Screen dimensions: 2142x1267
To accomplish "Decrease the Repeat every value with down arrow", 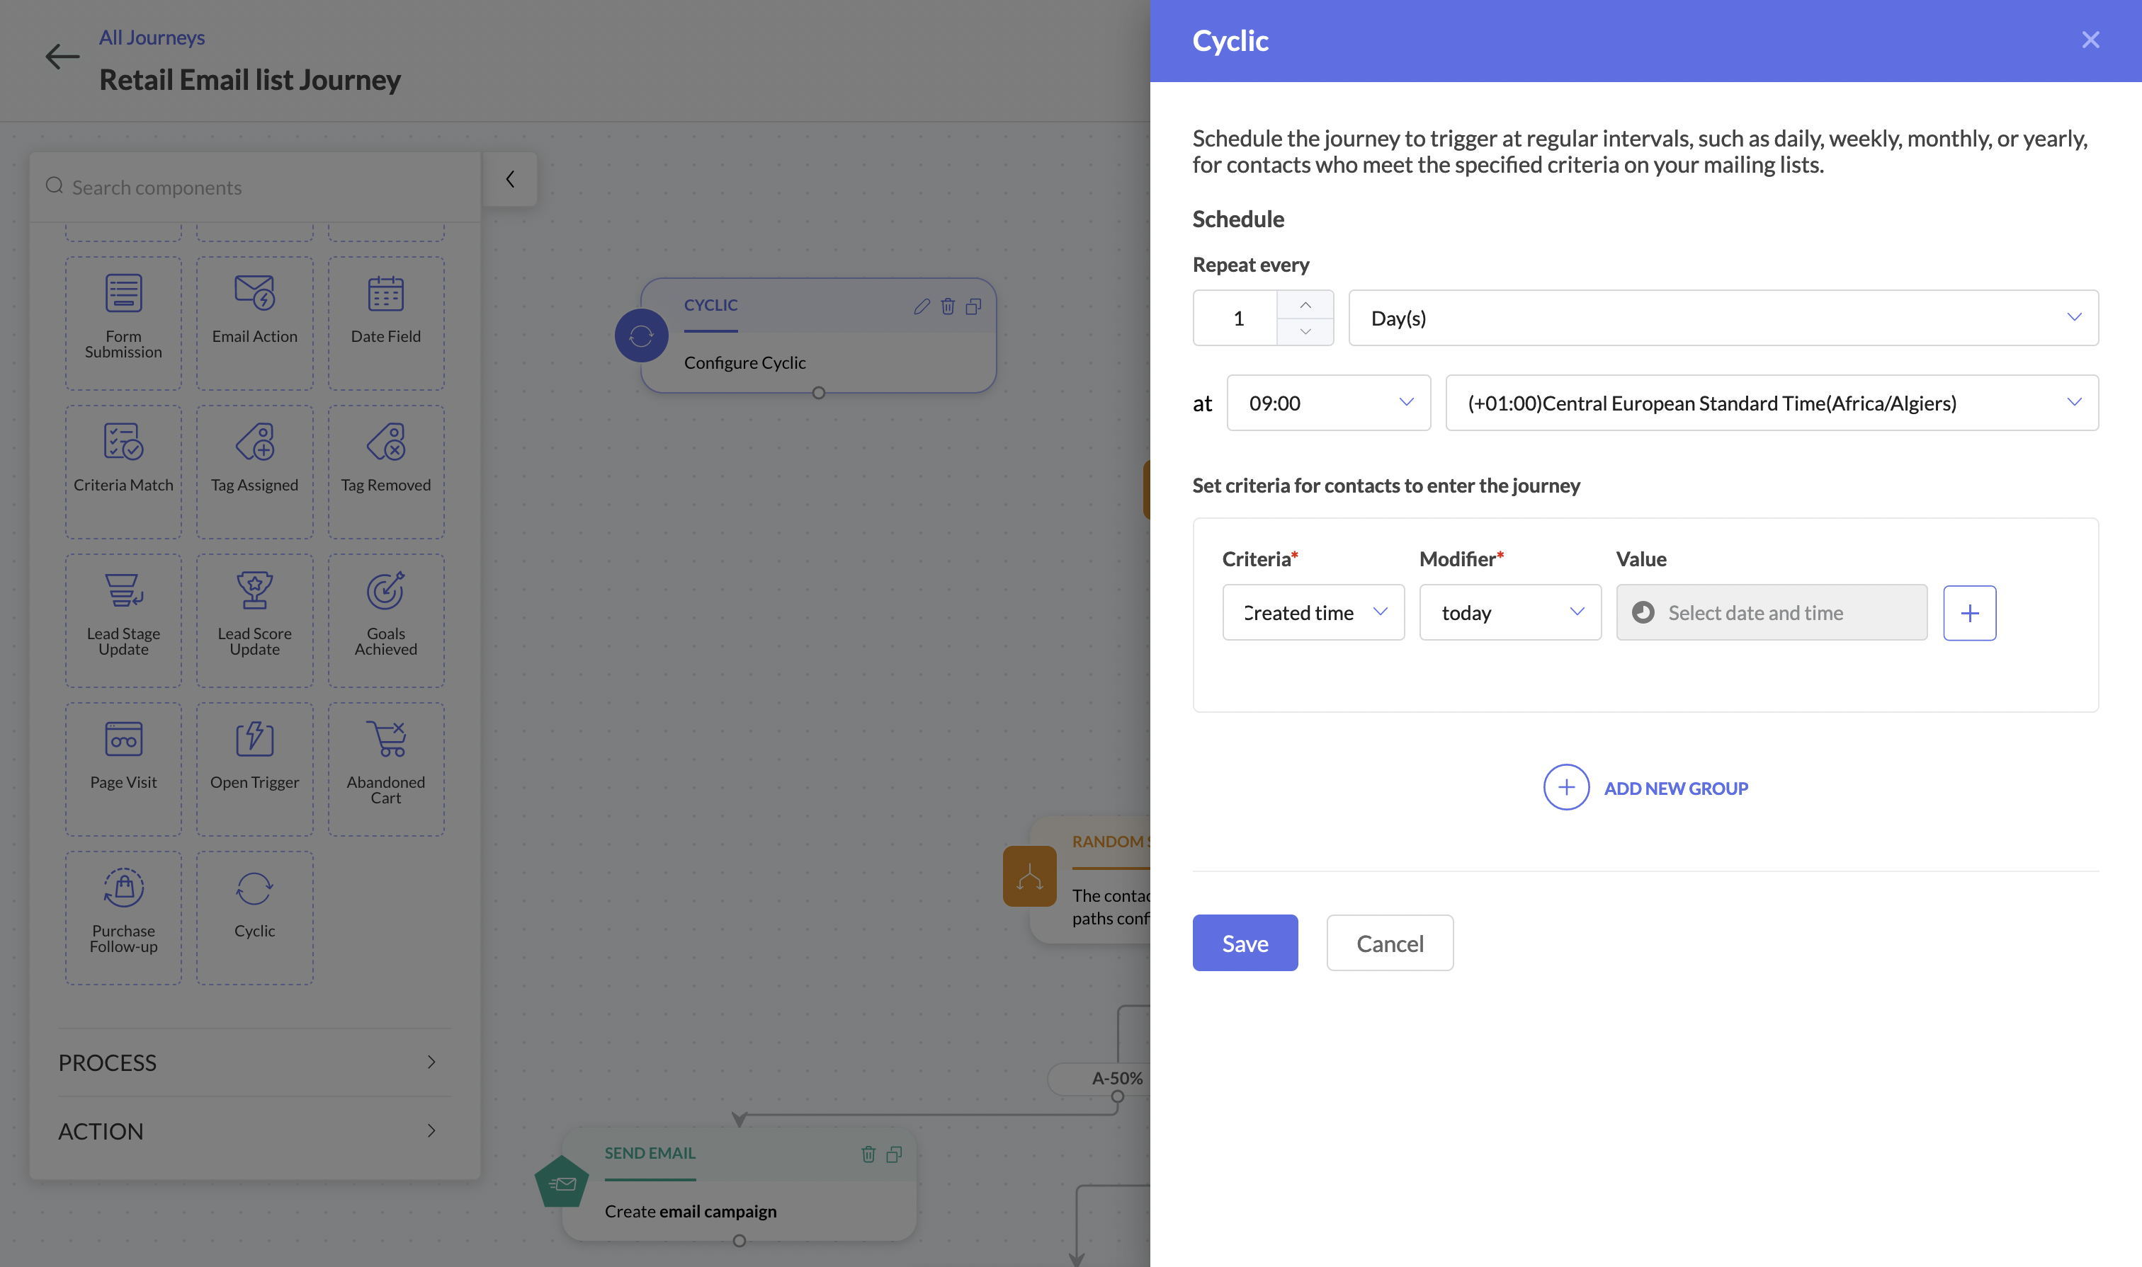I will [1305, 331].
